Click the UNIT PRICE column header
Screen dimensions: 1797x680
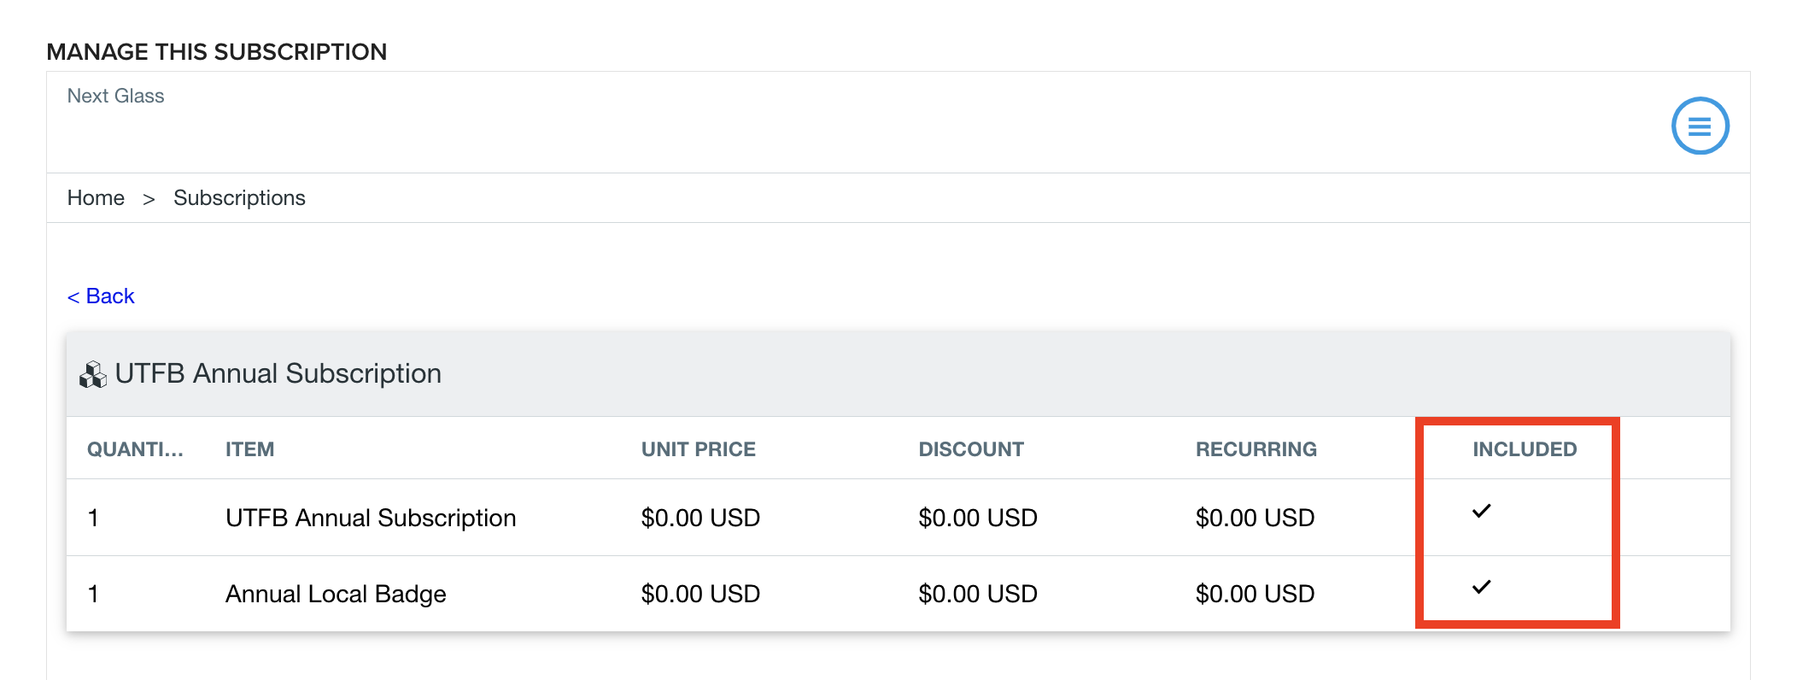pos(699,449)
